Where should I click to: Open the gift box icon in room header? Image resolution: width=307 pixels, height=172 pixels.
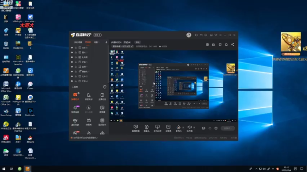[x=207, y=44]
